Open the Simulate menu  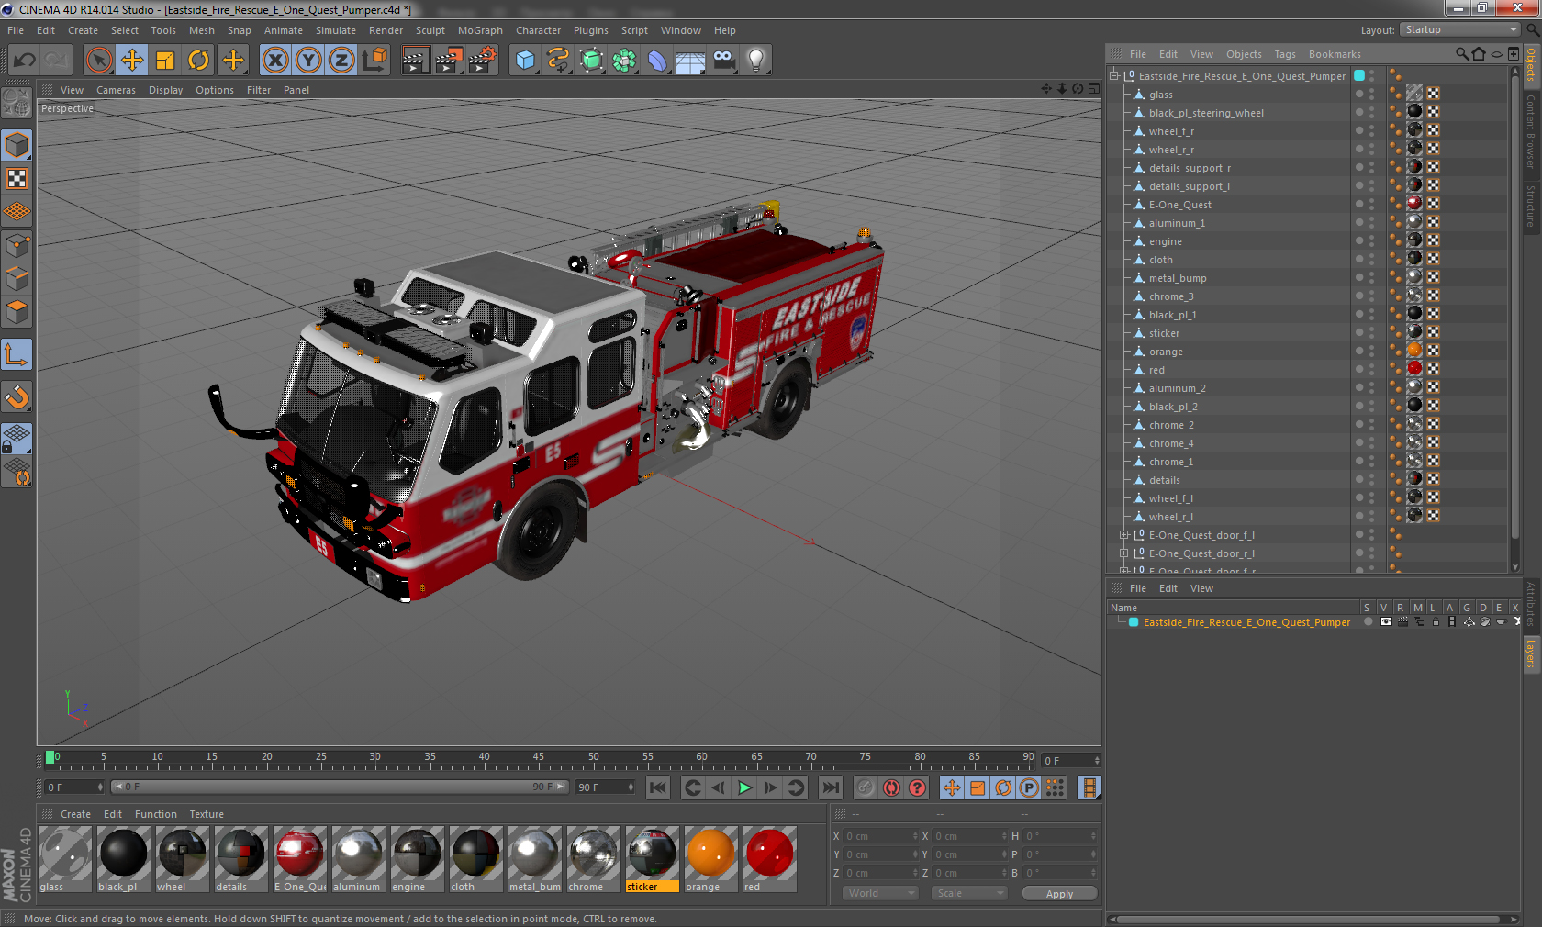(336, 30)
